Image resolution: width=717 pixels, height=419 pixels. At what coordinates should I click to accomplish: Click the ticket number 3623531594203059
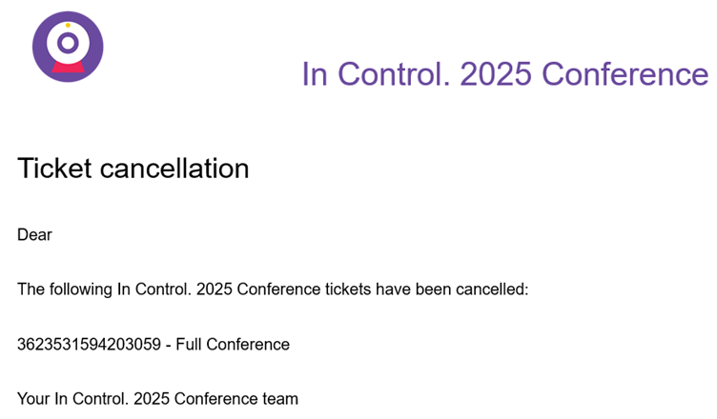[x=93, y=344]
